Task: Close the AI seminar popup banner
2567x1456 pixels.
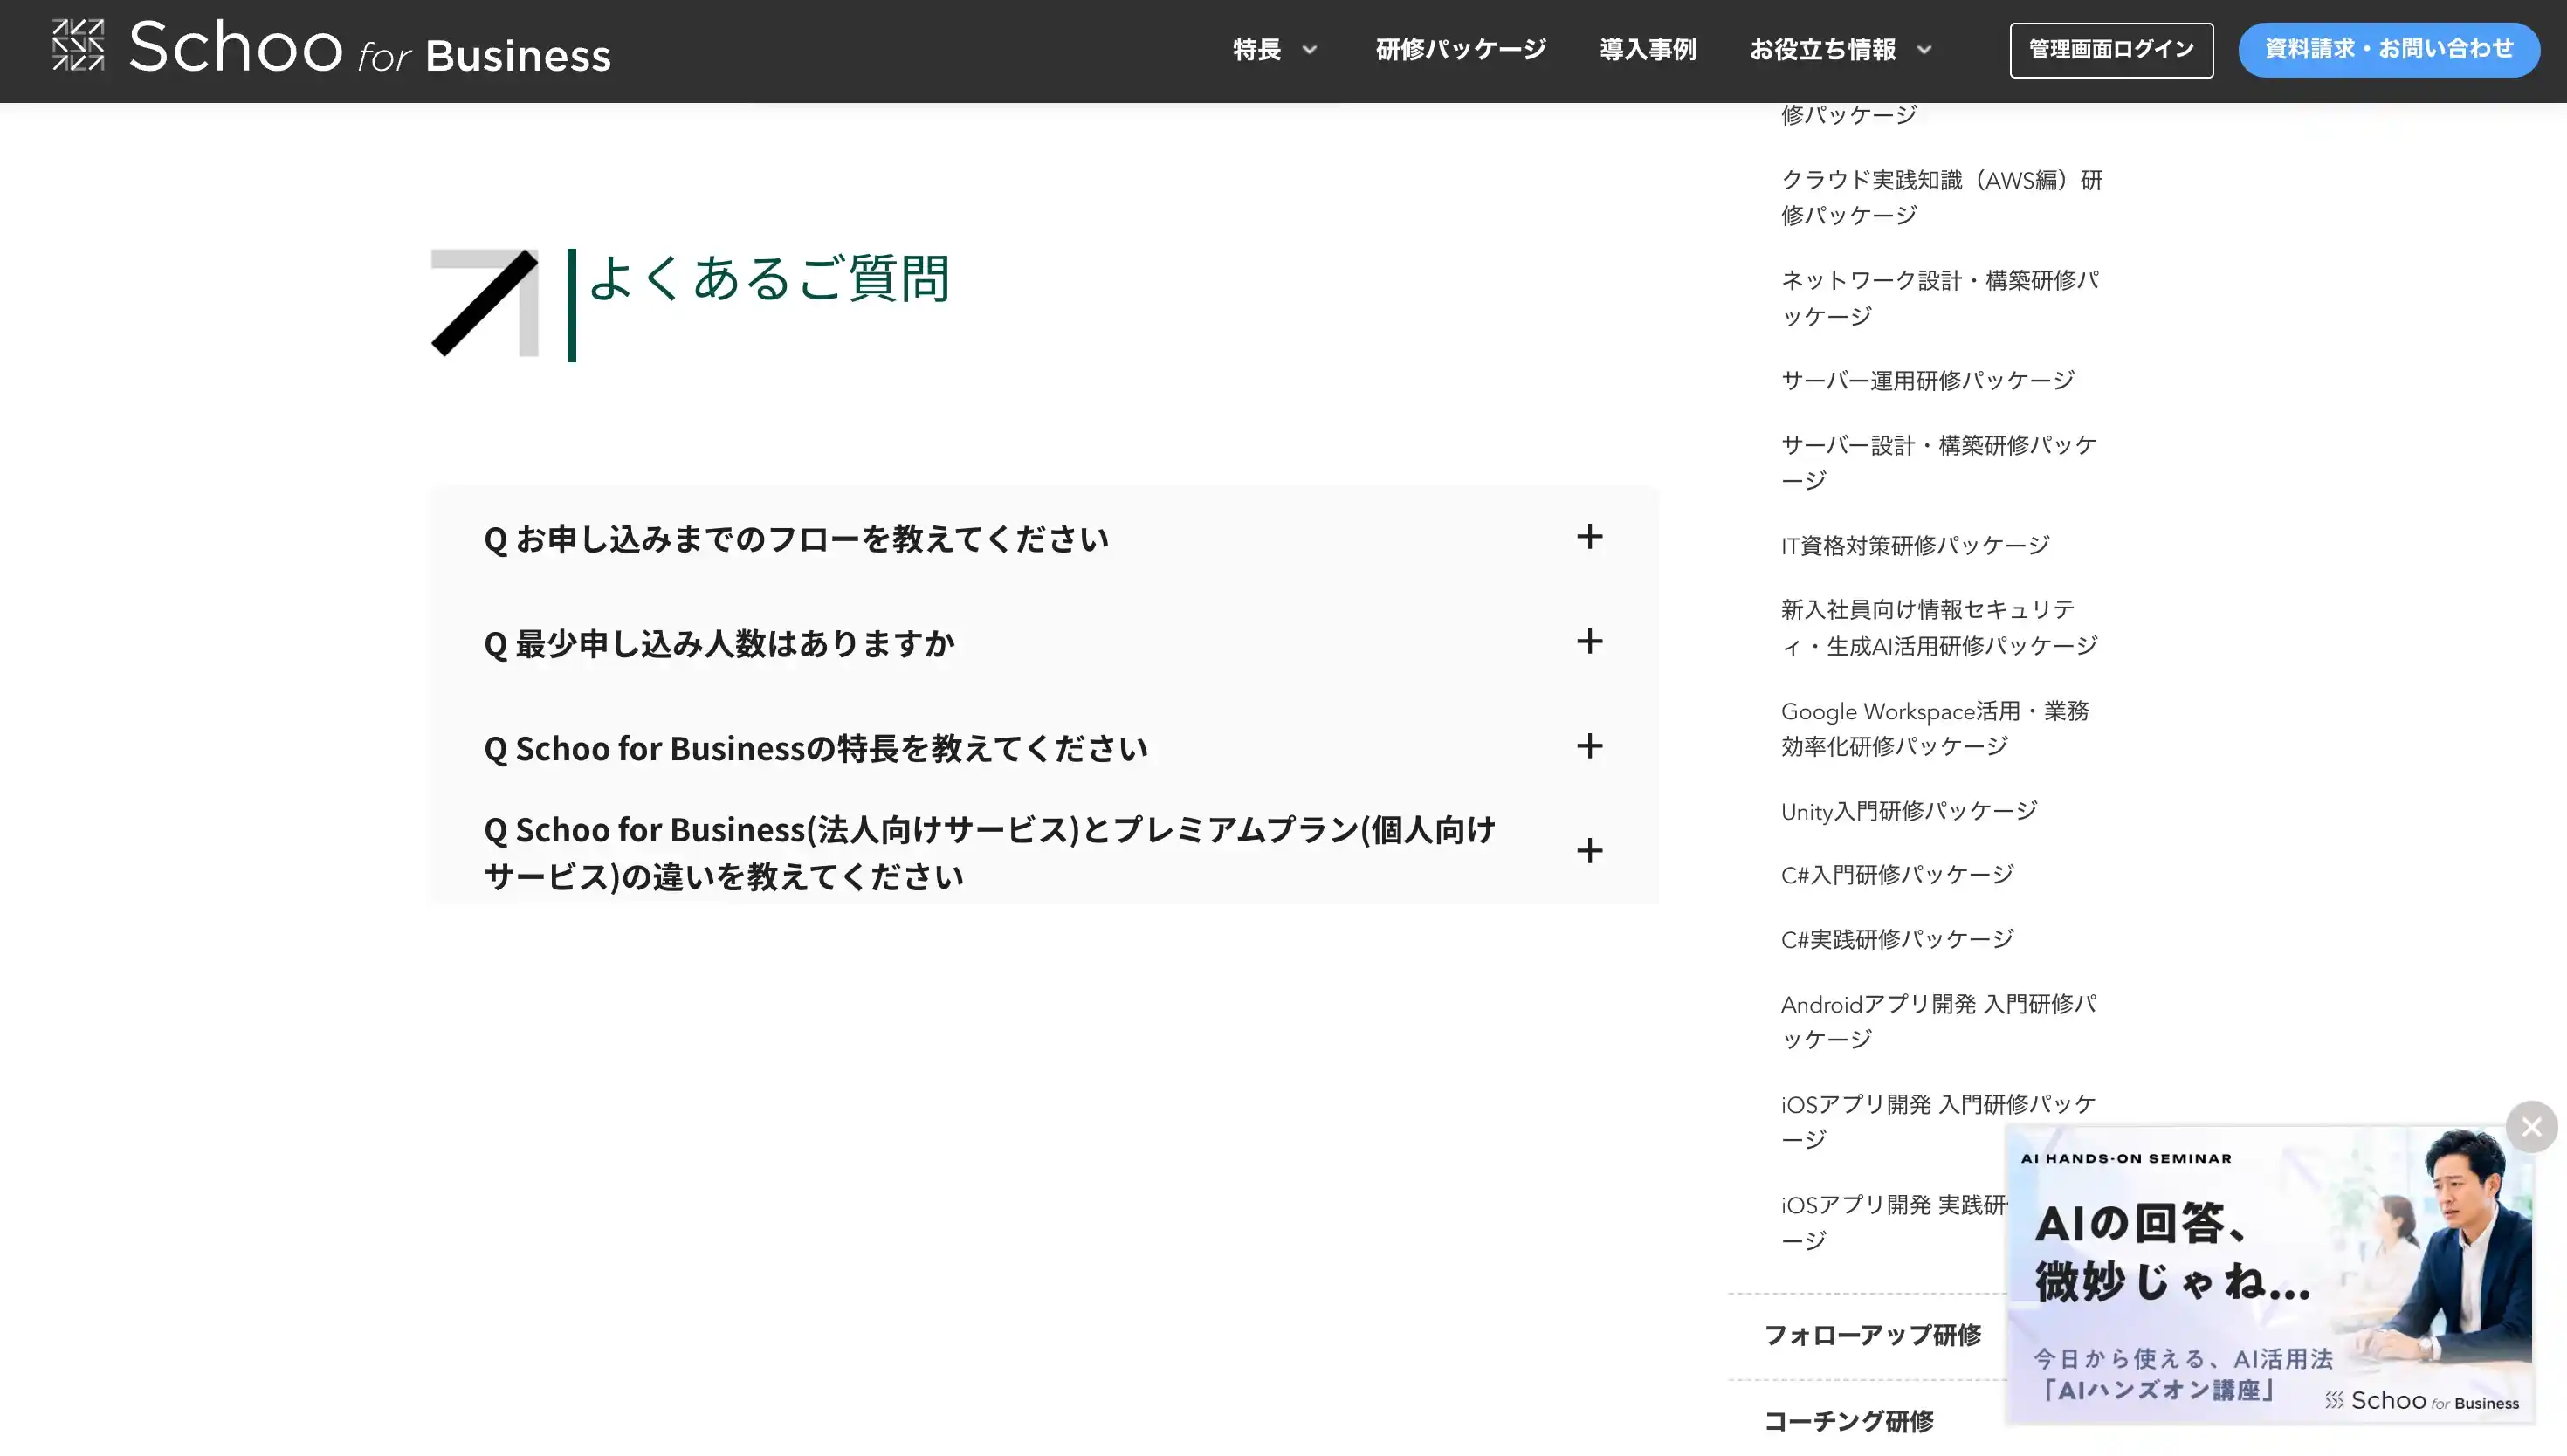Action: click(2531, 1127)
